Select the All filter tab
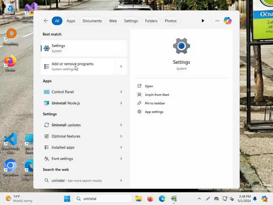The height and width of the screenshot is (205, 273). (x=57, y=21)
